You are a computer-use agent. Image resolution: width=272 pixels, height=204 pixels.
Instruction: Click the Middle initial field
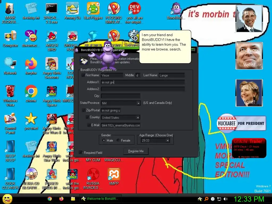coord(138,75)
